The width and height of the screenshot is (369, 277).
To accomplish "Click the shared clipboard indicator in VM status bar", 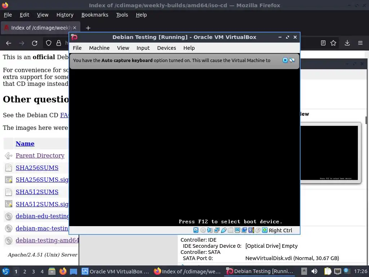I will (244, 230).
